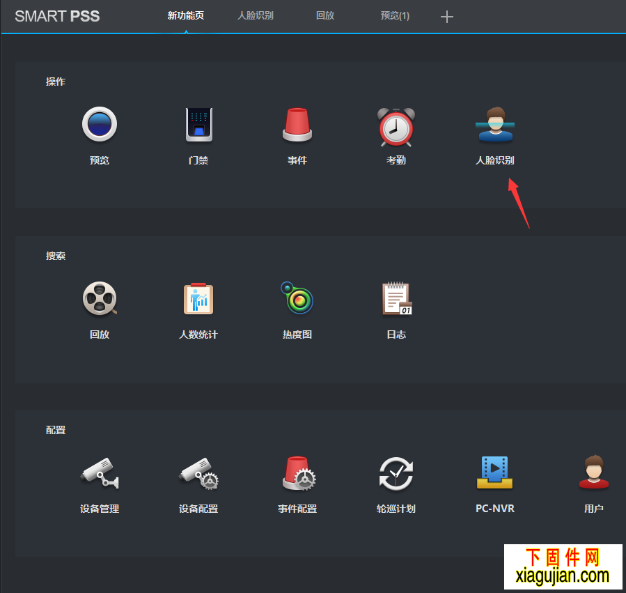Click the 轮巡计划 text label

point(396,509)
